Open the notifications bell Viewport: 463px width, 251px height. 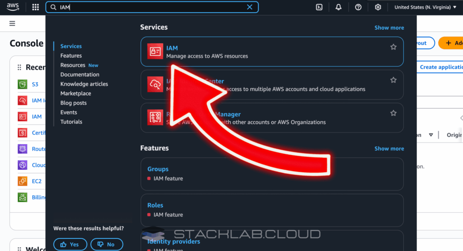tap(338, 7)
